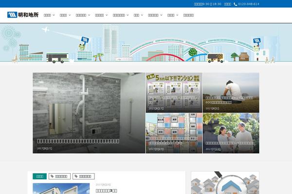Click the first tag button beside green label
Viewport: 292px width, 194px height.
[59, 177]
